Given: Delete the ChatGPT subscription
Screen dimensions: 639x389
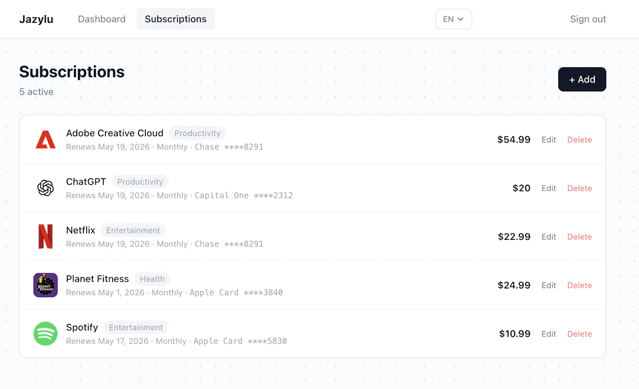Looking at the screenshot, I should [x=579, y=188].
